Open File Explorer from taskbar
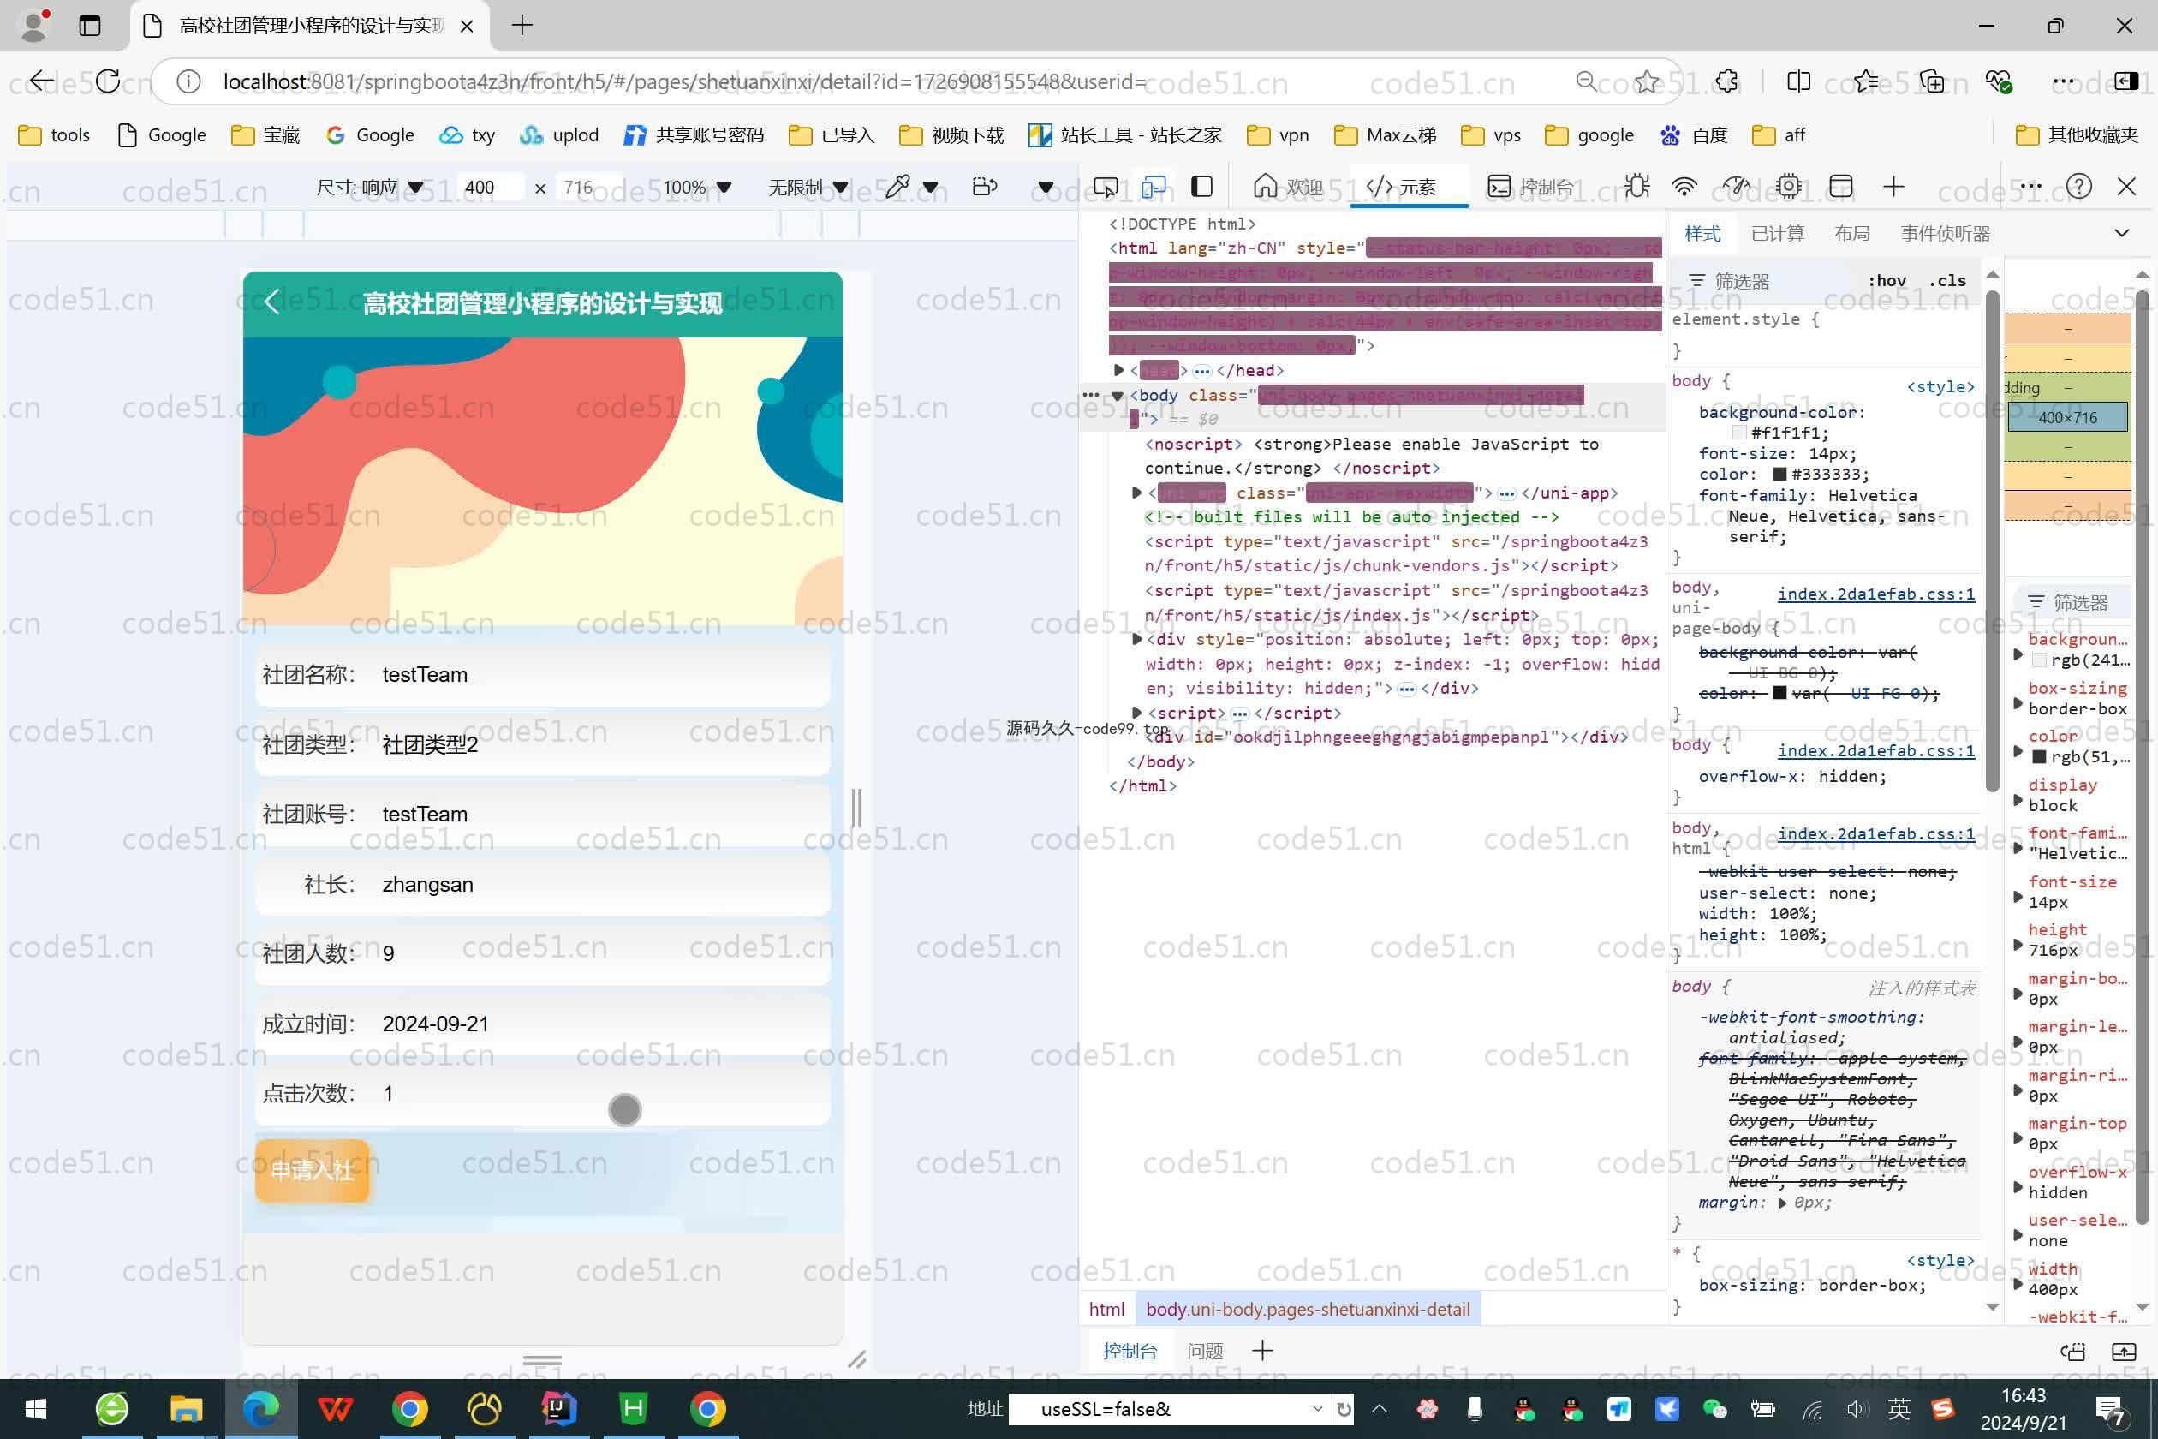The height and width of the screenshot is (1439, 2158). (x=187, y=1409)
